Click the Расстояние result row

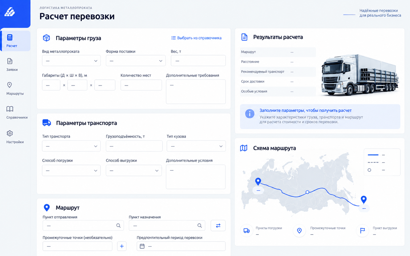point(278,62)
